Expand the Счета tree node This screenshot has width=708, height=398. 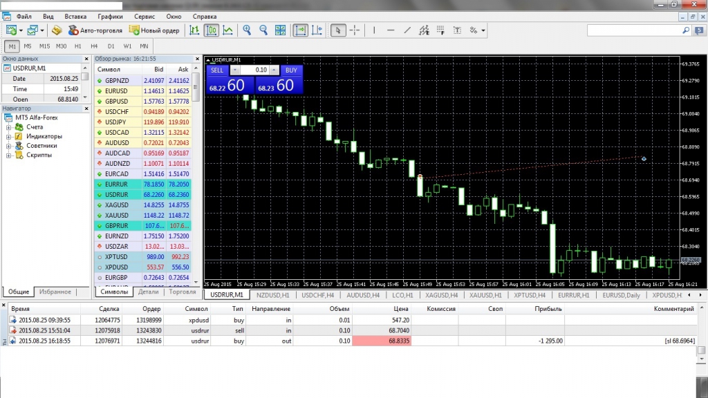tap(10, 127)
